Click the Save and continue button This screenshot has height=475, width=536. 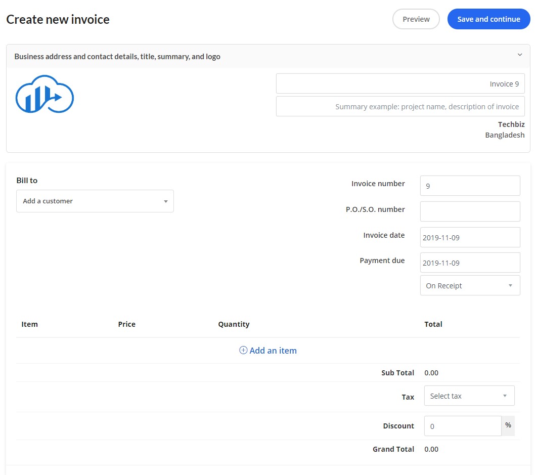488,19
